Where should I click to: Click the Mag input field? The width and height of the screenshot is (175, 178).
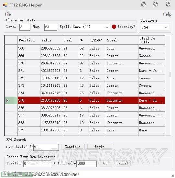tap(51, 27)
